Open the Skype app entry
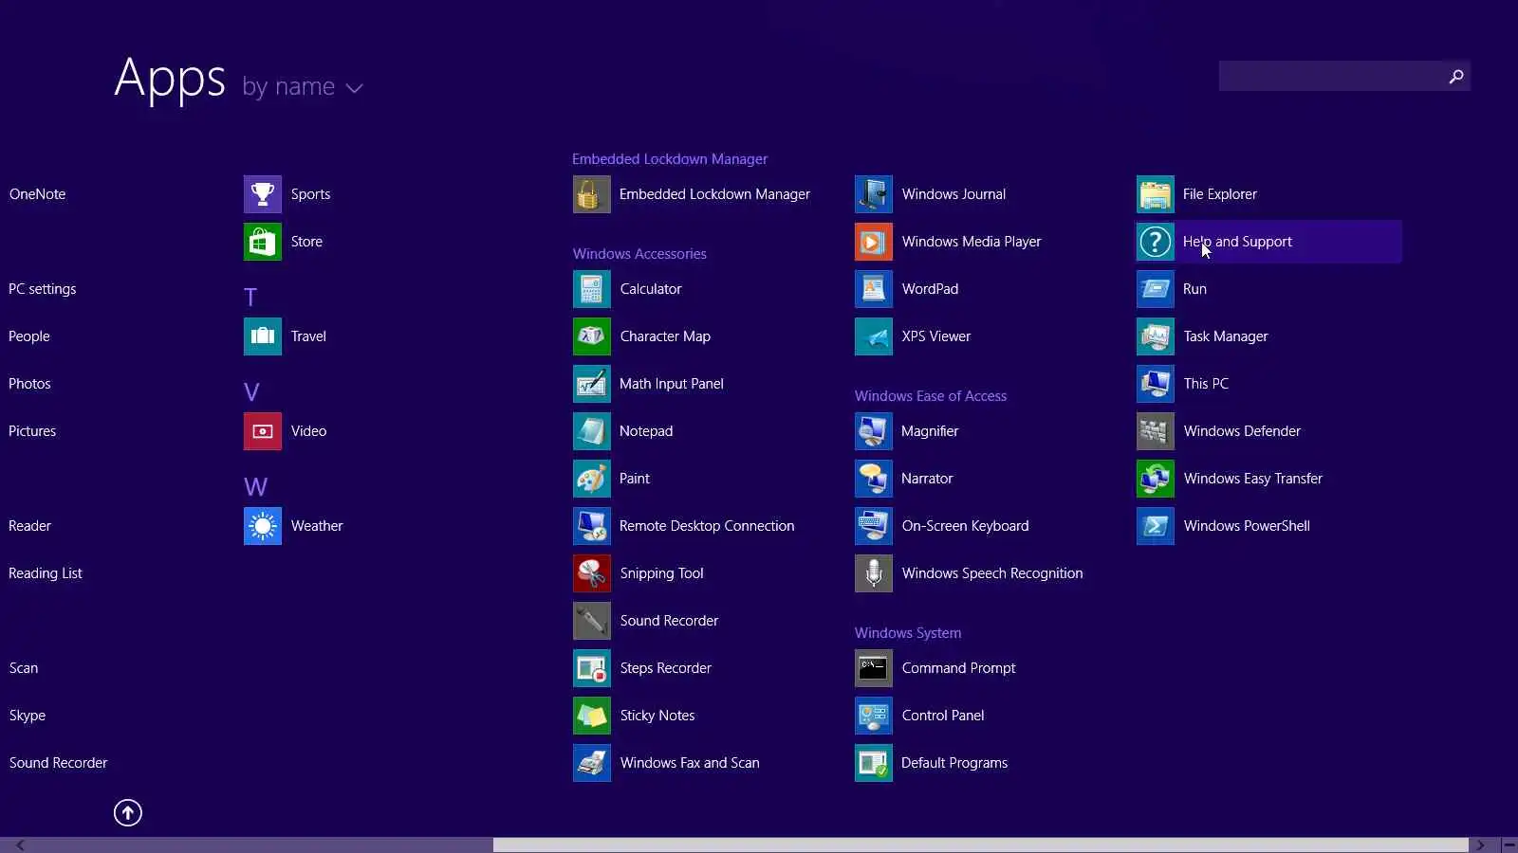The image size is (1518, 853). [x=28, y=716]
